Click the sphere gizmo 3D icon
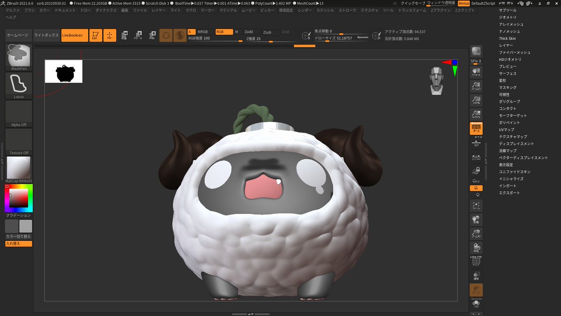The image size is (561, 316). pos(166,35)
